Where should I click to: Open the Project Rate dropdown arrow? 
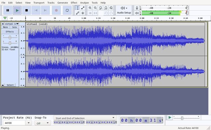pos(29,123)
